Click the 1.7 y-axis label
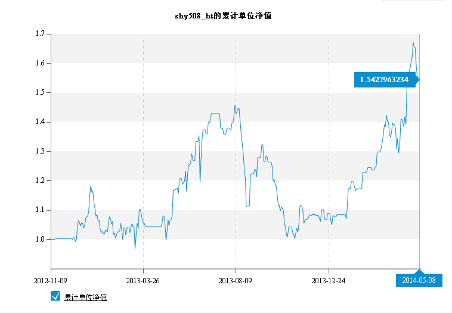Screen dimensions: 452x313 [40, 34]
